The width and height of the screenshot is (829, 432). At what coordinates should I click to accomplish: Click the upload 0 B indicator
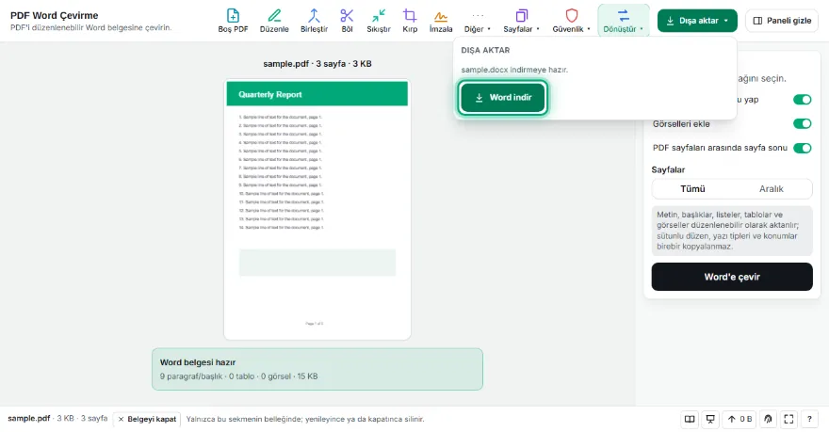[740, 419]
